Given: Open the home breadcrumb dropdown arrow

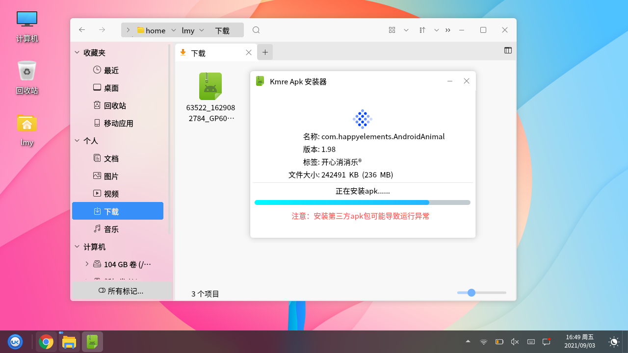Looking at the screenshot, I should point(173,30).
